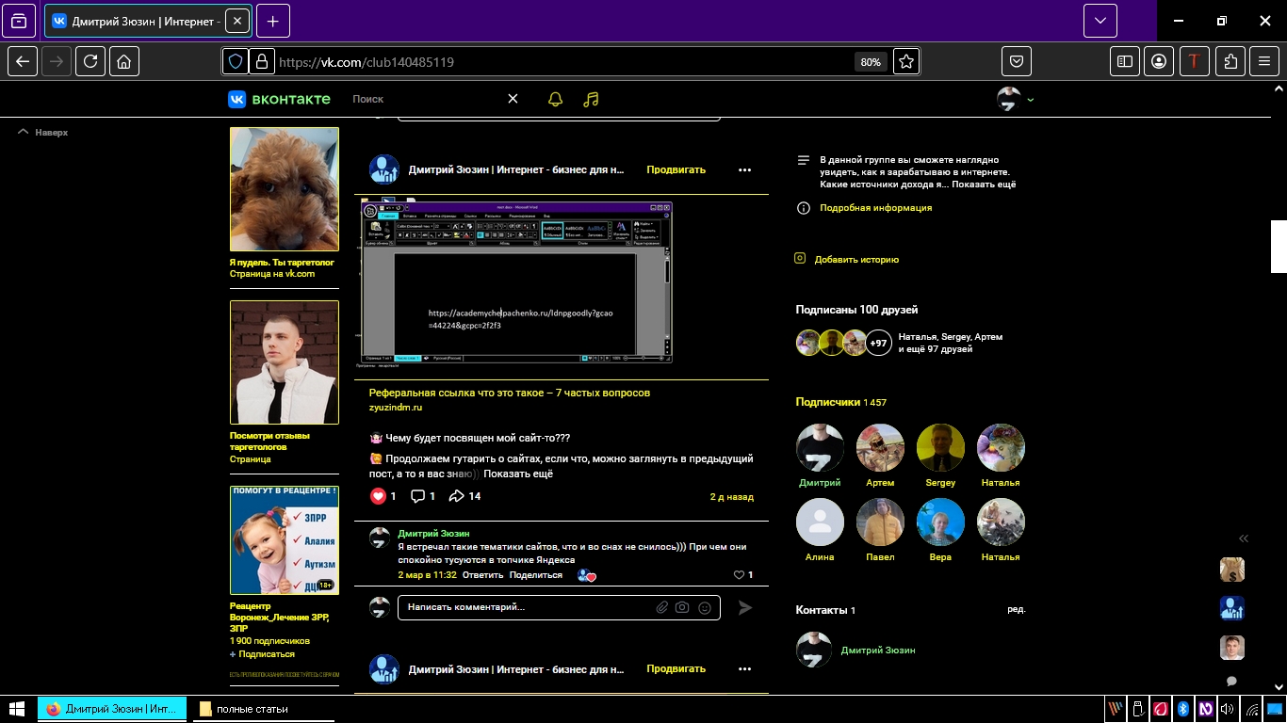The width and height of the screenshot is (1287, 723).
Task: Open the Word screenshot image in the post
Action: pyautogui.click(x=516, y=281)
